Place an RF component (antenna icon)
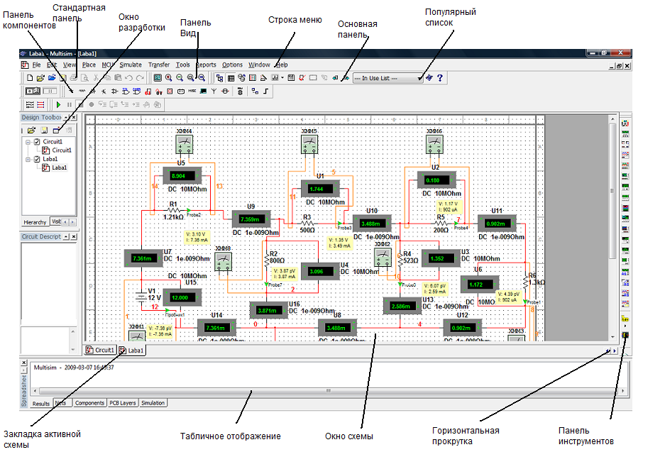The image size is (665, 452). pyautogui.click(x=214, y=91)
